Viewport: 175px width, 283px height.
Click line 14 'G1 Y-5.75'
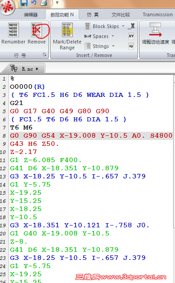tap(30, 184)
